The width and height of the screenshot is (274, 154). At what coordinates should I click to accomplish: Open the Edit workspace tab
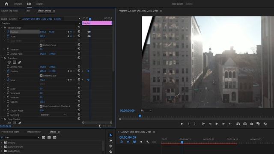tap(29, 4)
